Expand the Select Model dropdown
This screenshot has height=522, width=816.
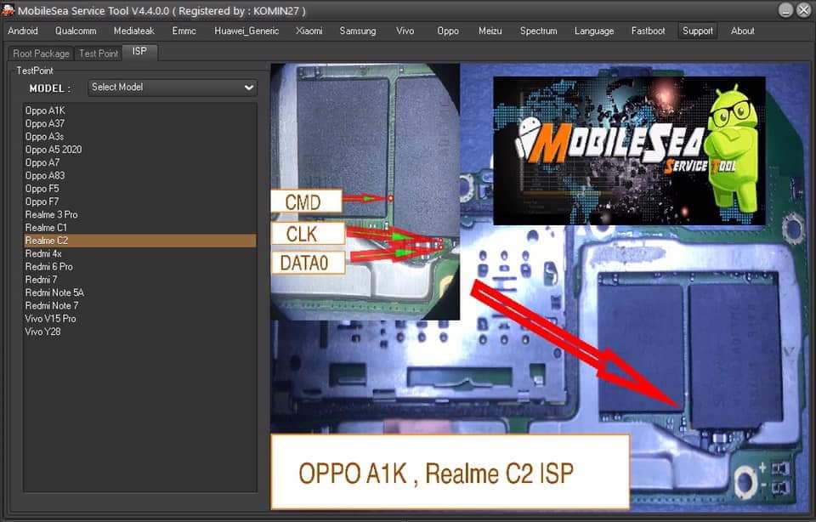(173, 88)
